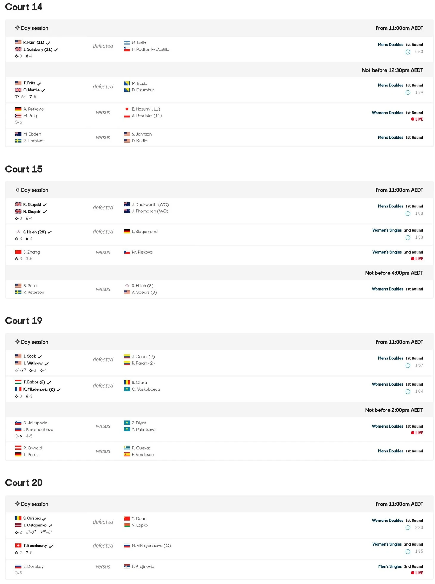Click the Chinese flag next to S. Zhang
Screen dimensions: 435x584
tap(18, 252)
